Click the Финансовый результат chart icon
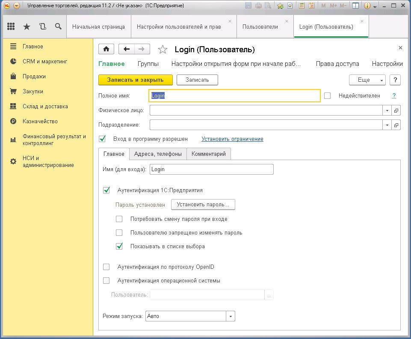The height and width of the screenshot is (339, 411). click(13, 140)
